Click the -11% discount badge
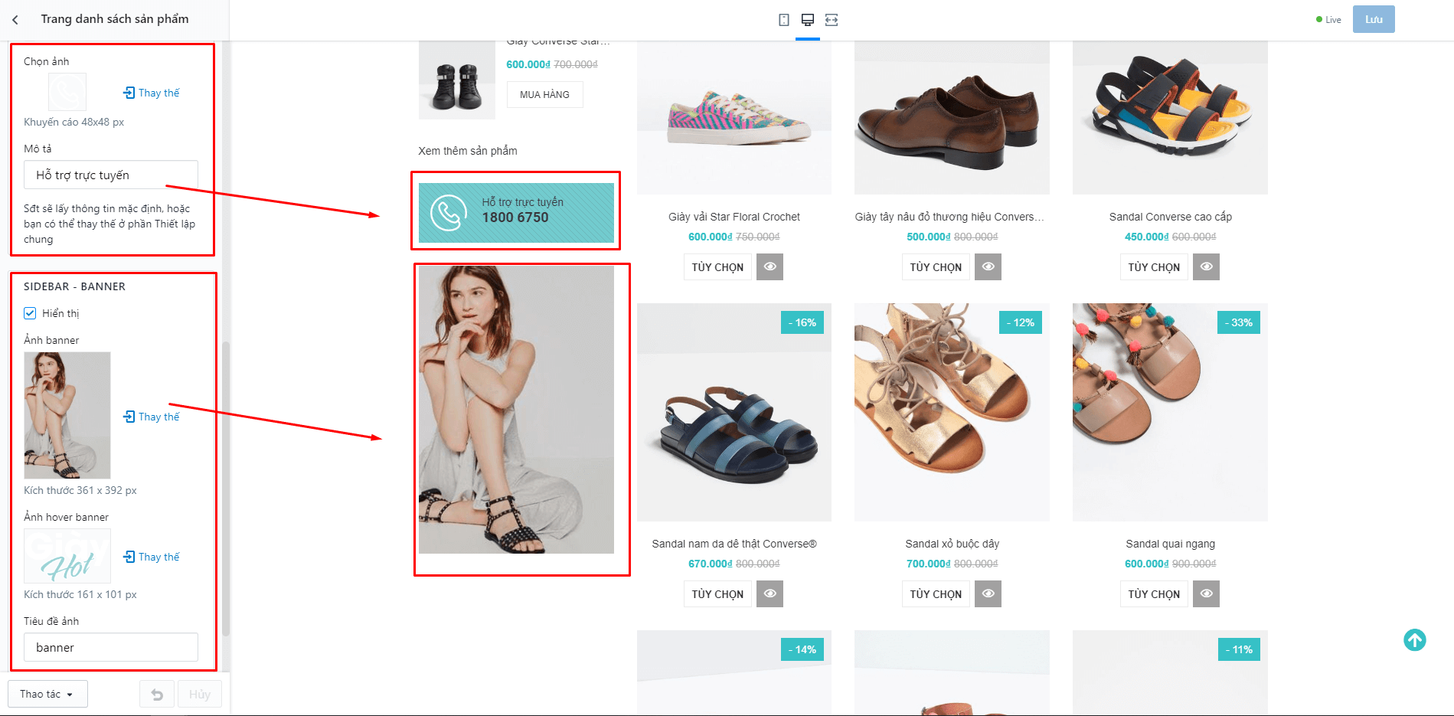Screen dimensions: 1454x716 tap(1239, 649)
